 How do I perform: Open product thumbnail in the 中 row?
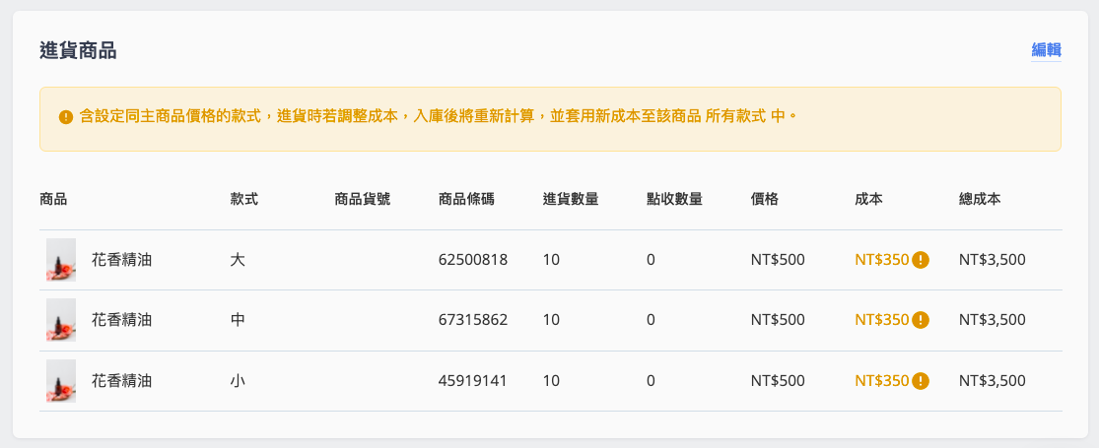coord(61,320)
